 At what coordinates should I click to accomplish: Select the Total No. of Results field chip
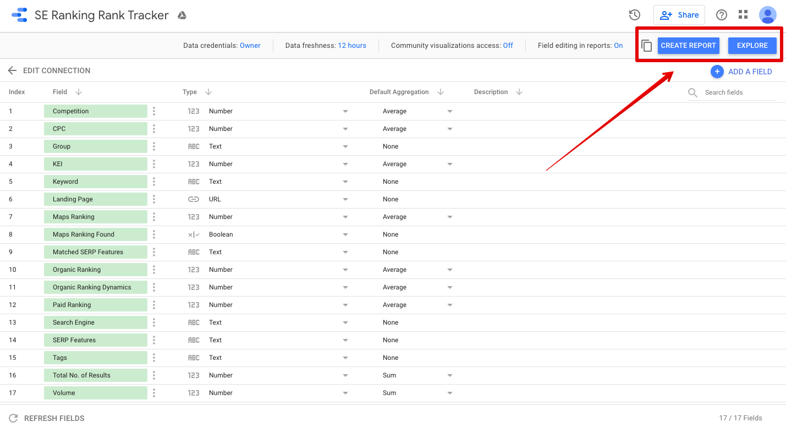coord(96,375)
